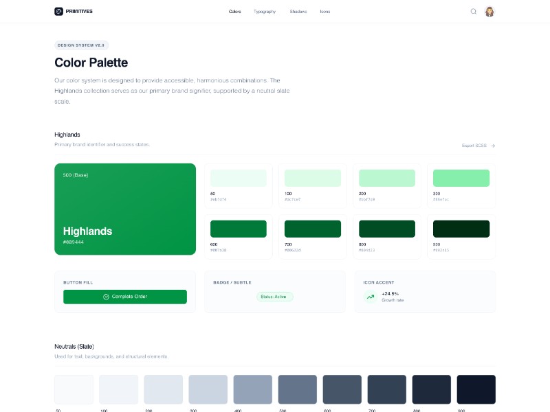
Task: Open search with the magnifier icon
Action: (474, 12)
